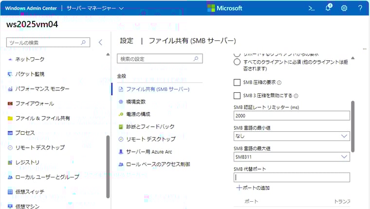Open the notifications bell icon

pyautogui.click(x=328, y=8)
